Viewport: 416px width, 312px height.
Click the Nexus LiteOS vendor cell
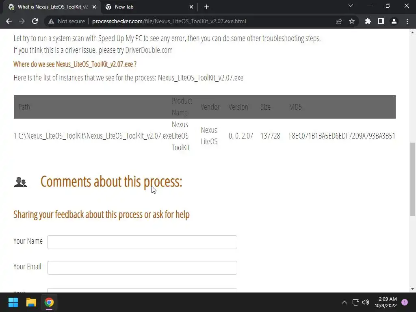point(209,136)
